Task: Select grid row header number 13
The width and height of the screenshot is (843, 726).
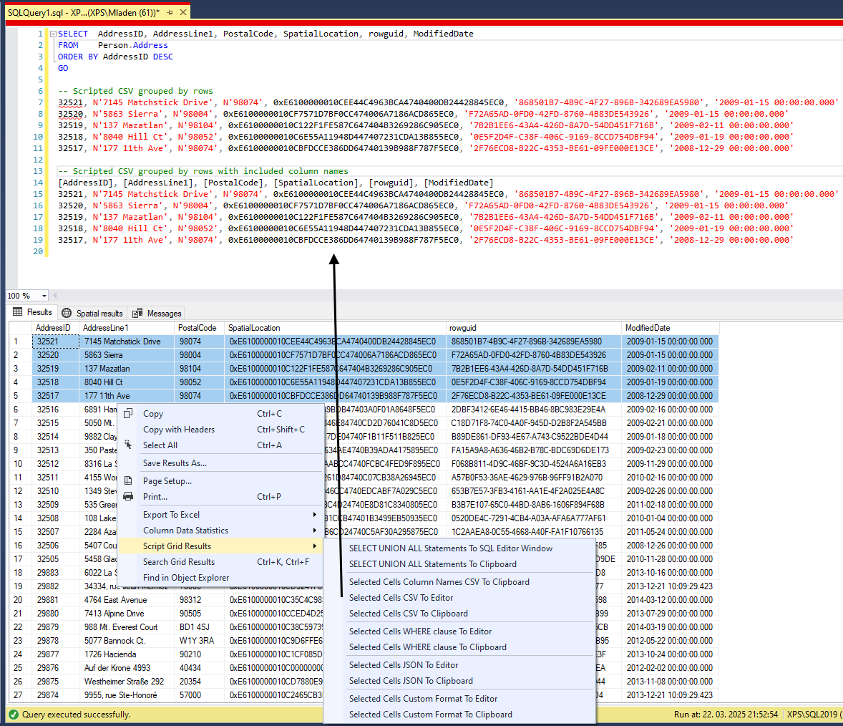Action: 20,505
